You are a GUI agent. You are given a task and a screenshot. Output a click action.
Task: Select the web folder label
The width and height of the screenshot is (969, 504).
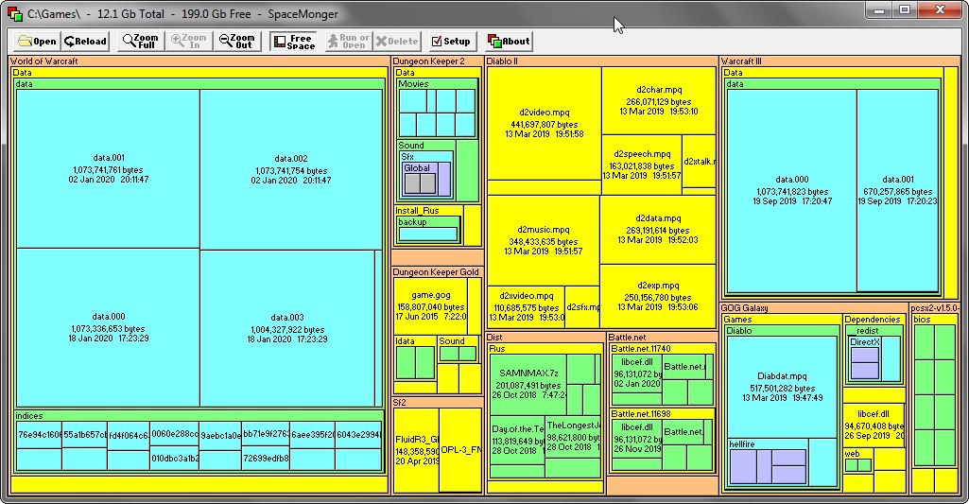pos(852,454)
